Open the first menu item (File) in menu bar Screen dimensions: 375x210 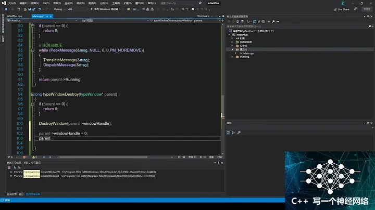[x=11, y=3]
